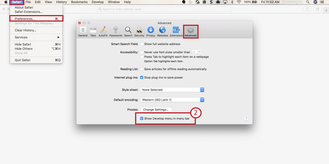The width and height of the screenshot is (329, 164).
Task: Enable Show full website address
Action: point(142,44)
